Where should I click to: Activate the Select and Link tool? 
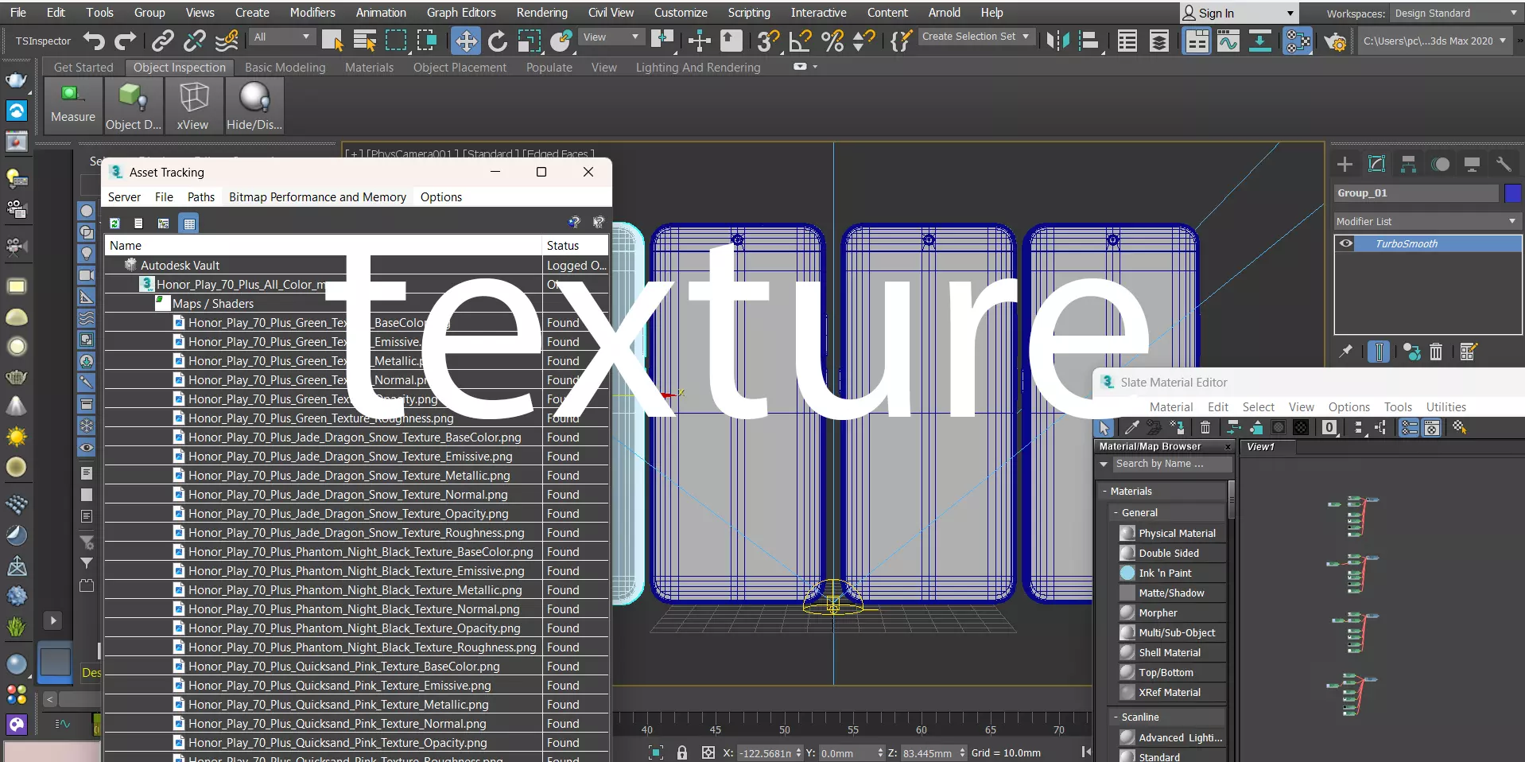(163, 41)
